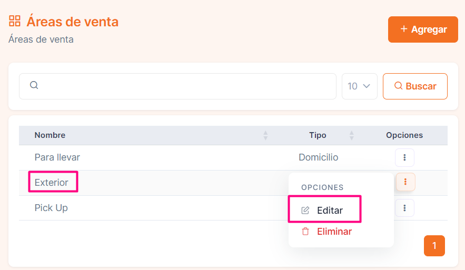Click the Pick Up row name
The height and width of the screenshot is (270, 465).
tap(51, 208)
